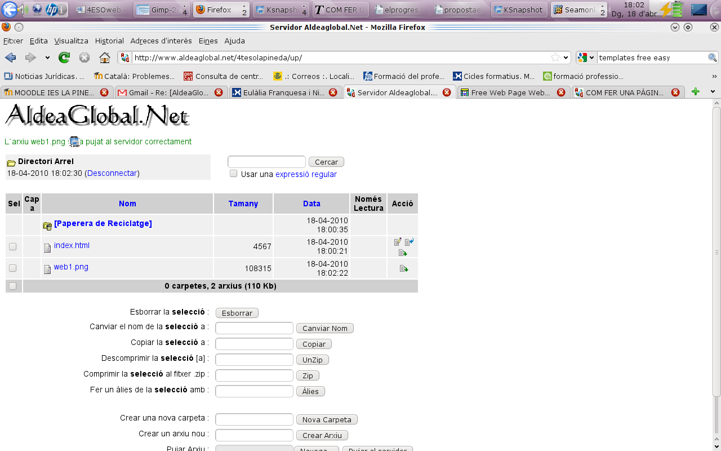Click the edit icon for index.html
Screen dimensions: 721x451
(x=398, y=242)
